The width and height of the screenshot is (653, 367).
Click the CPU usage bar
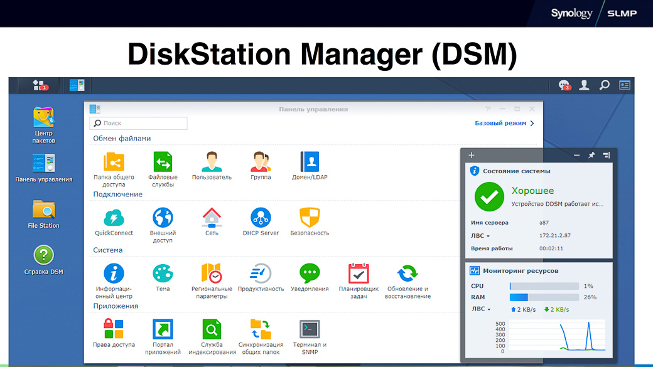pos(544,286)
